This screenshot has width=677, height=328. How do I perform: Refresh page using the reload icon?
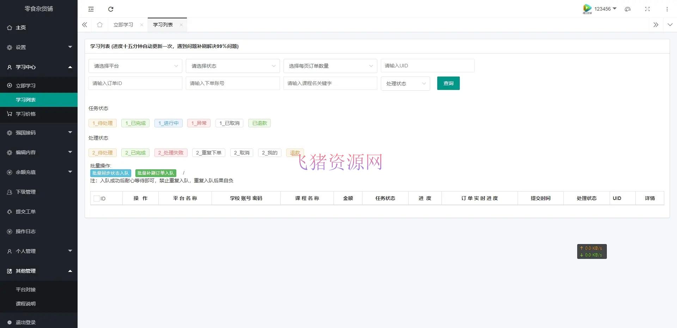(x=110, y=9)
